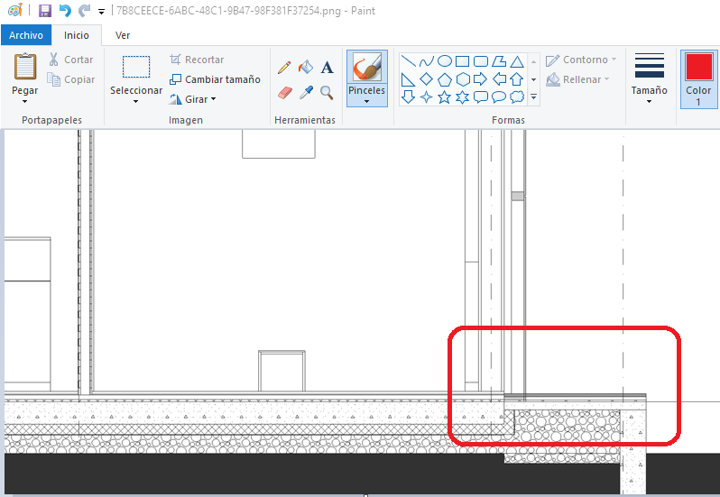
Task: Open the Pinceles brushes dropdown arrow
Action: point(367,101)
